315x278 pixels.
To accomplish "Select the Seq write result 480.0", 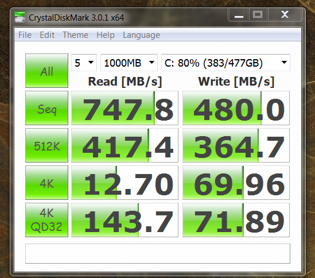I will pos(236,108).
